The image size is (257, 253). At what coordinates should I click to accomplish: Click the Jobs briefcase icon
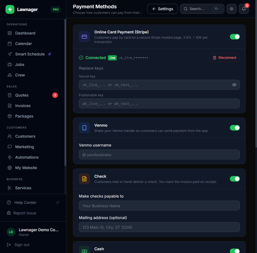click(10, 65)
